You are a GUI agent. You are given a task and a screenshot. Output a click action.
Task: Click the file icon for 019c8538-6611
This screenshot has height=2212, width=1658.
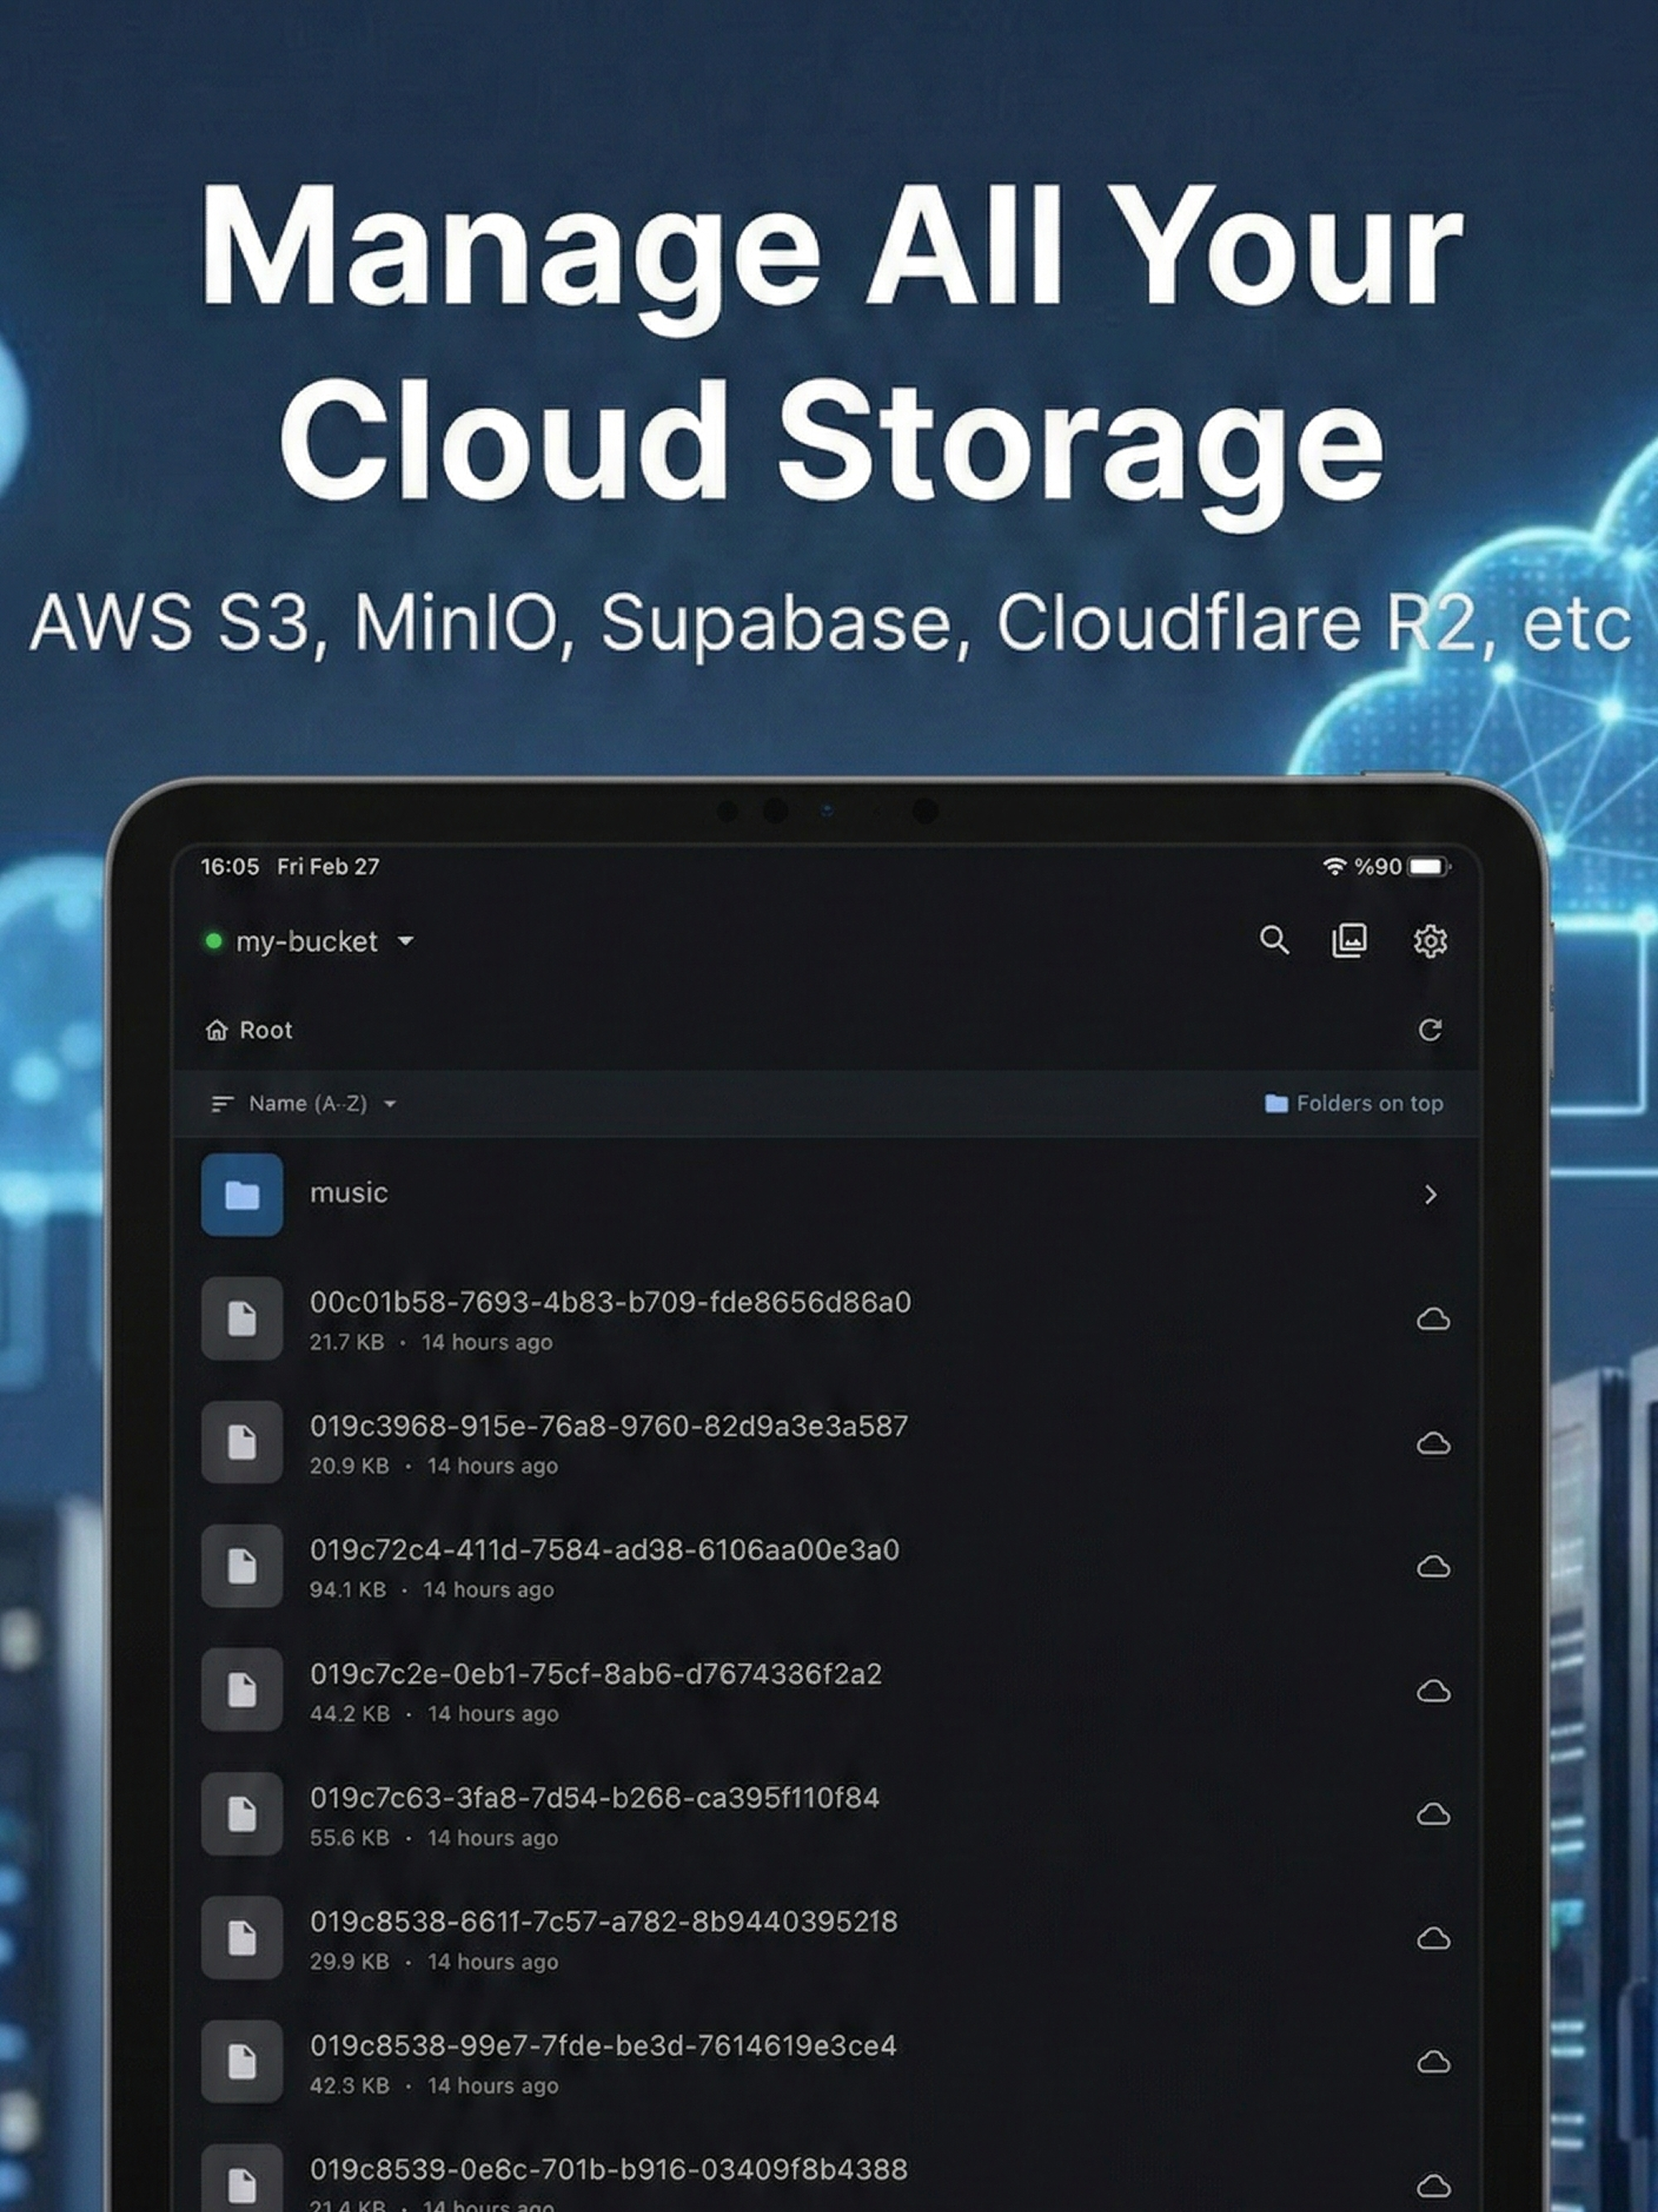pyautogui.click(x=242, y=1939)
